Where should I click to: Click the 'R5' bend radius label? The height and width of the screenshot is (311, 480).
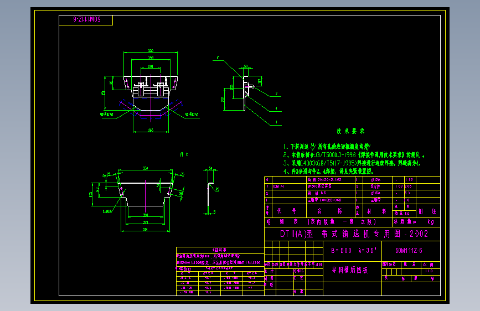pyautogui.click(x=218, y=189)
